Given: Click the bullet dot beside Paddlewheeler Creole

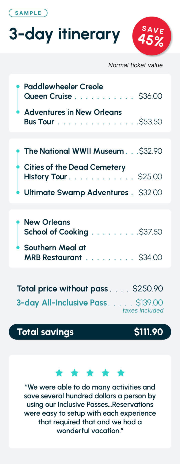Looking at the screenshot, I should point(18,87).
